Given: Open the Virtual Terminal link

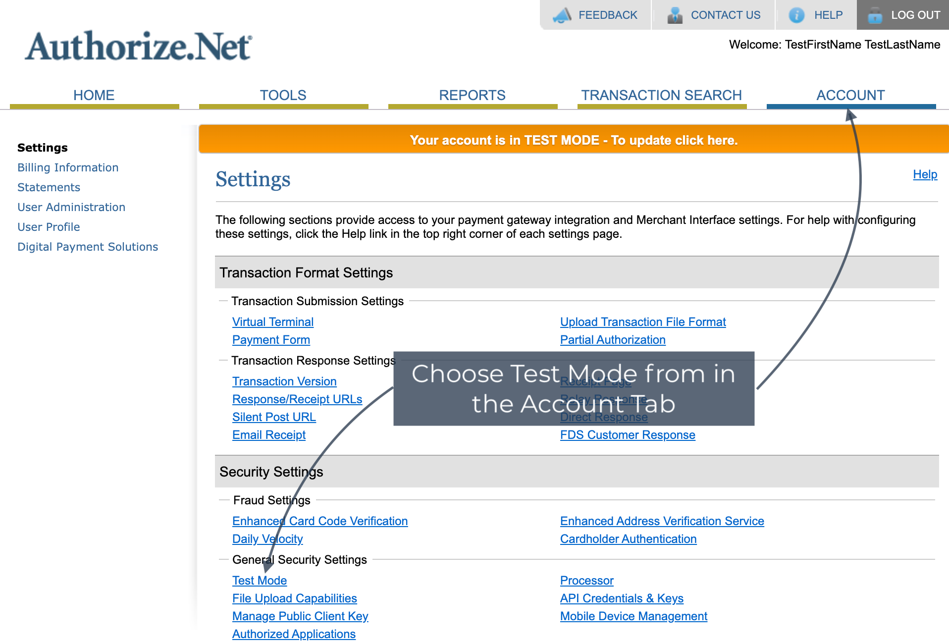Looking at the screenshot, I should tap(273, 322).
